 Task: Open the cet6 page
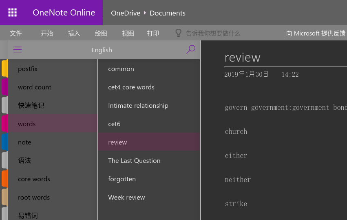pyautogui.click(x=149, y=124)
